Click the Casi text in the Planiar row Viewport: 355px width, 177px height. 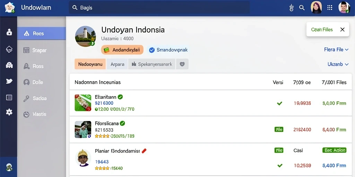tap(298, 150)
